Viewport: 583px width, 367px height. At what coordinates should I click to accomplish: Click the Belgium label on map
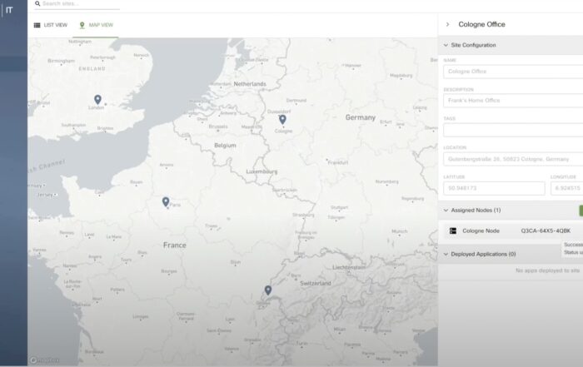[225, 146]
